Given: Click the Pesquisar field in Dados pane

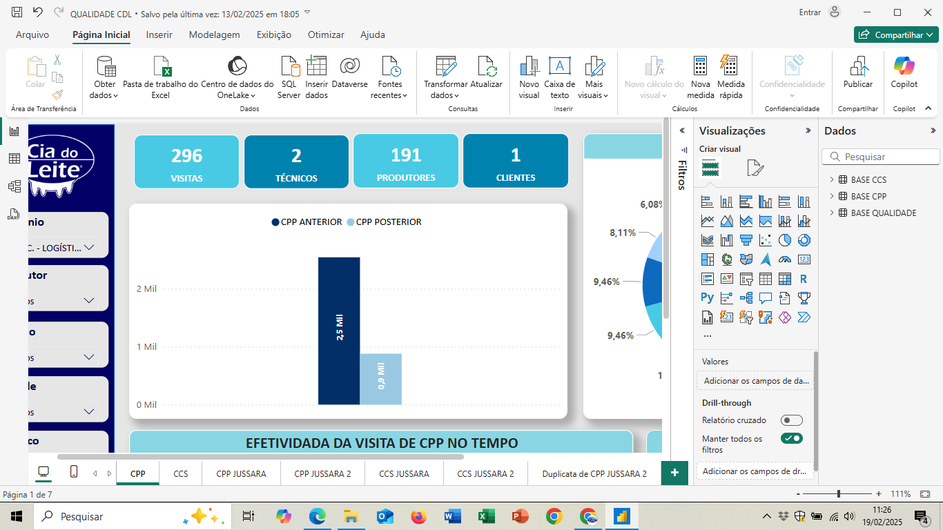Looking at the screenshot, I should [x=881, y=157].
